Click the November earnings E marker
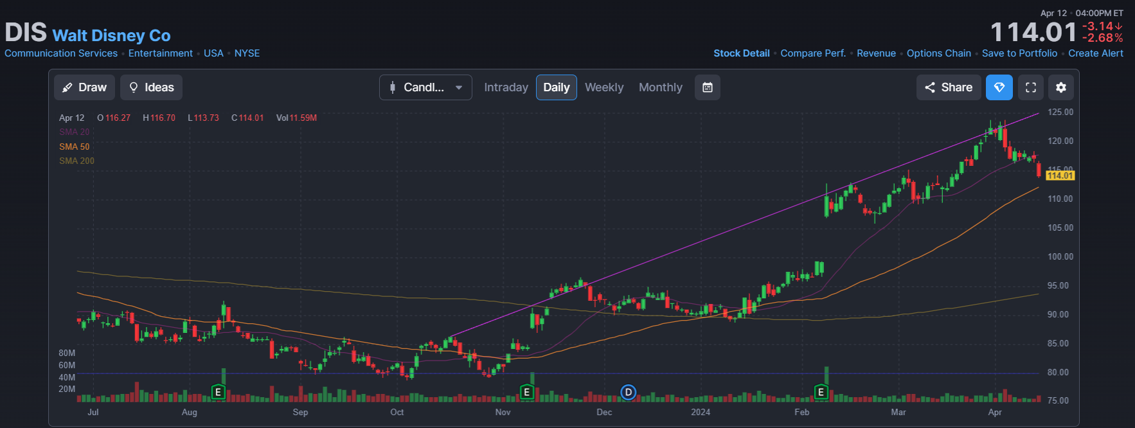 [527, 392]
